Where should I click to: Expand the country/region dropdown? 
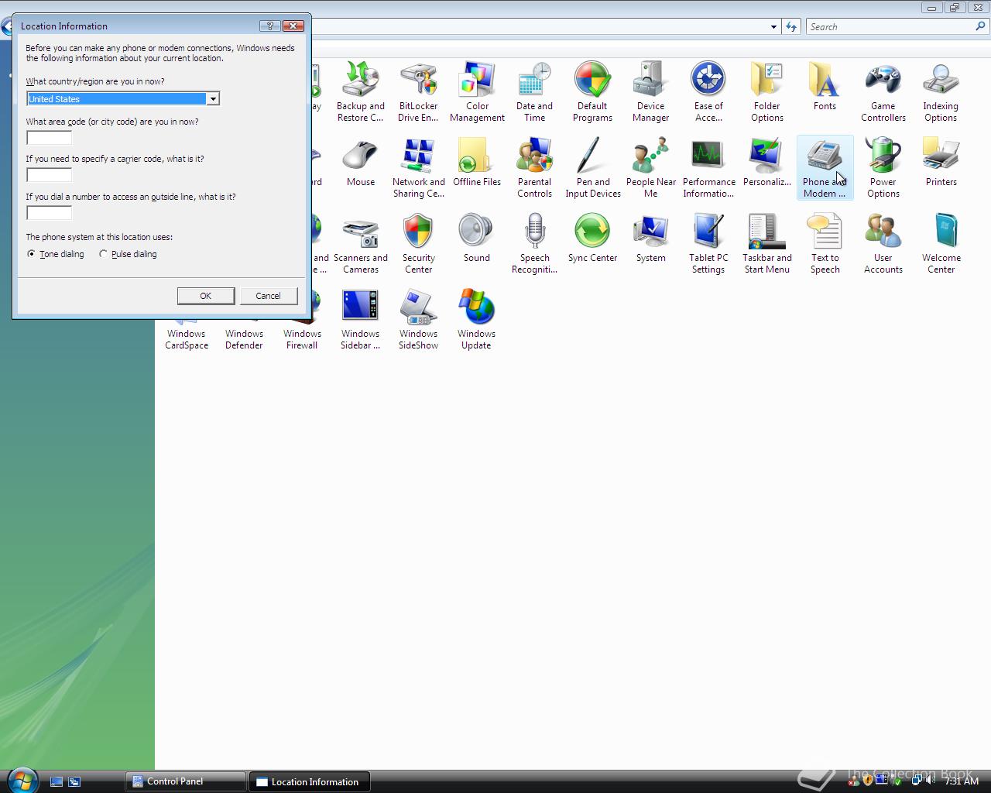(212, 99)
